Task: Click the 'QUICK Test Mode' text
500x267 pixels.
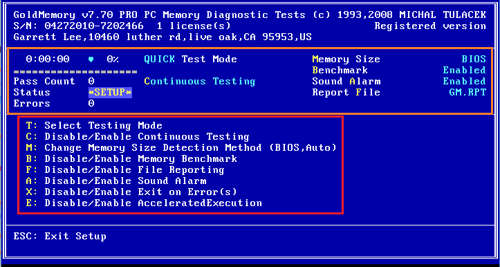Action: 190,59
